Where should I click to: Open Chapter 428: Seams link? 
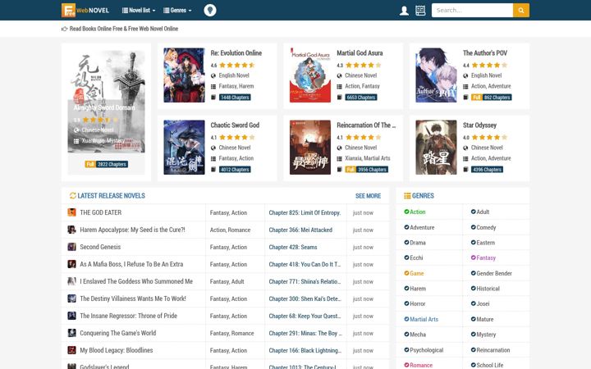tap(293, 248)
